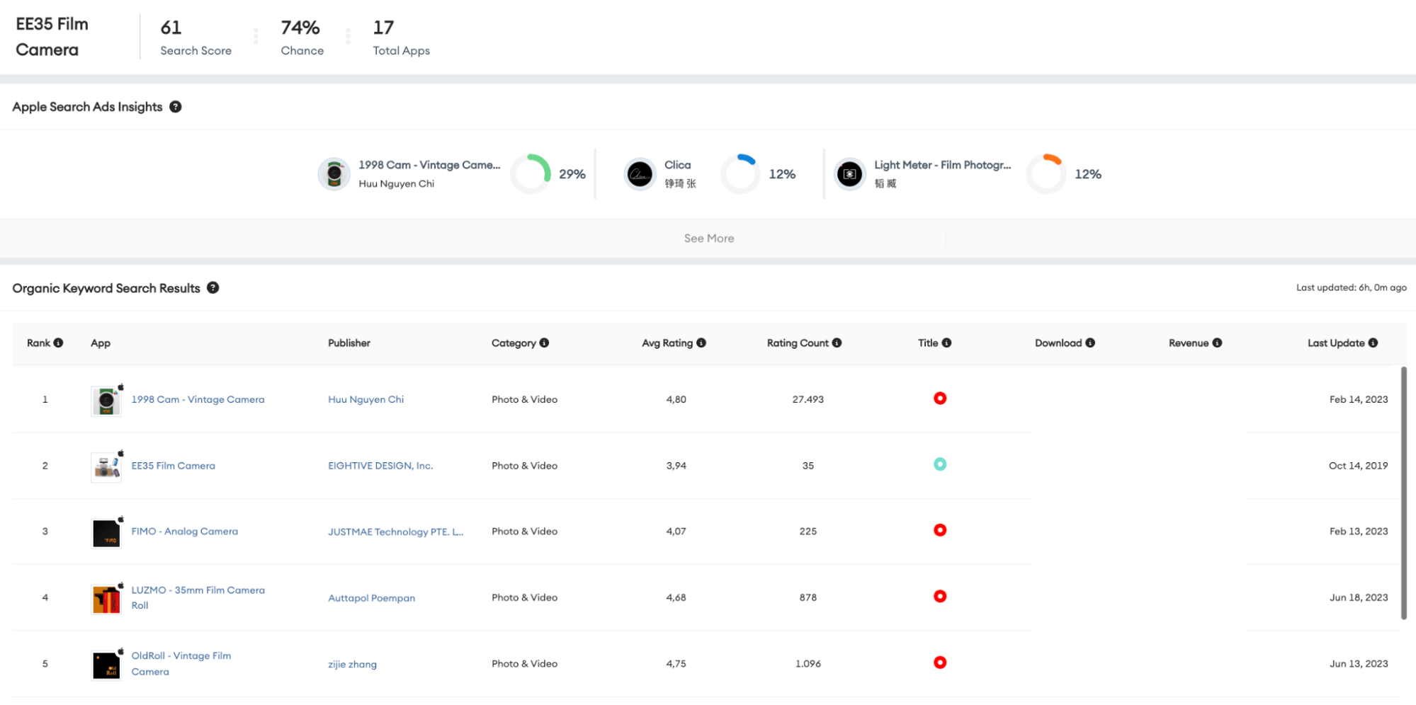
Task: Click red title indicator for FIMO row
Action: (940, 530)
